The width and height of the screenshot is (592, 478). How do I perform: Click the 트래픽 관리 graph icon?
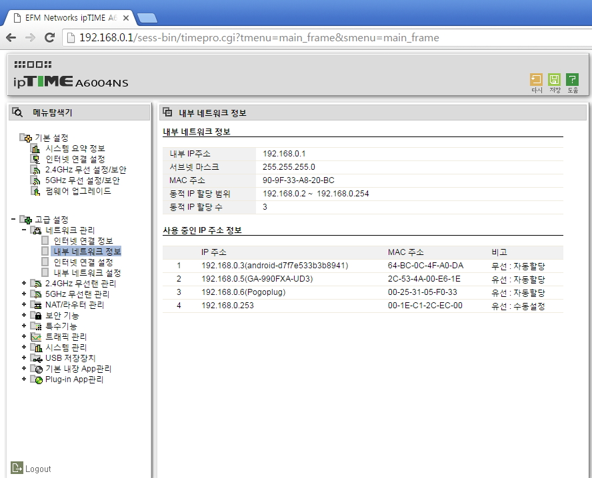[36, 337]
